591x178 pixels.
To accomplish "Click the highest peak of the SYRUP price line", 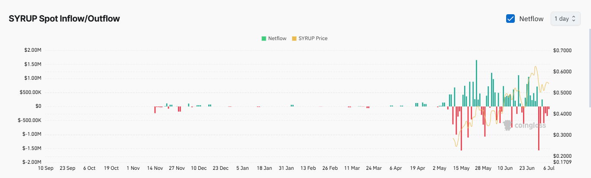I will click(536, 67).
